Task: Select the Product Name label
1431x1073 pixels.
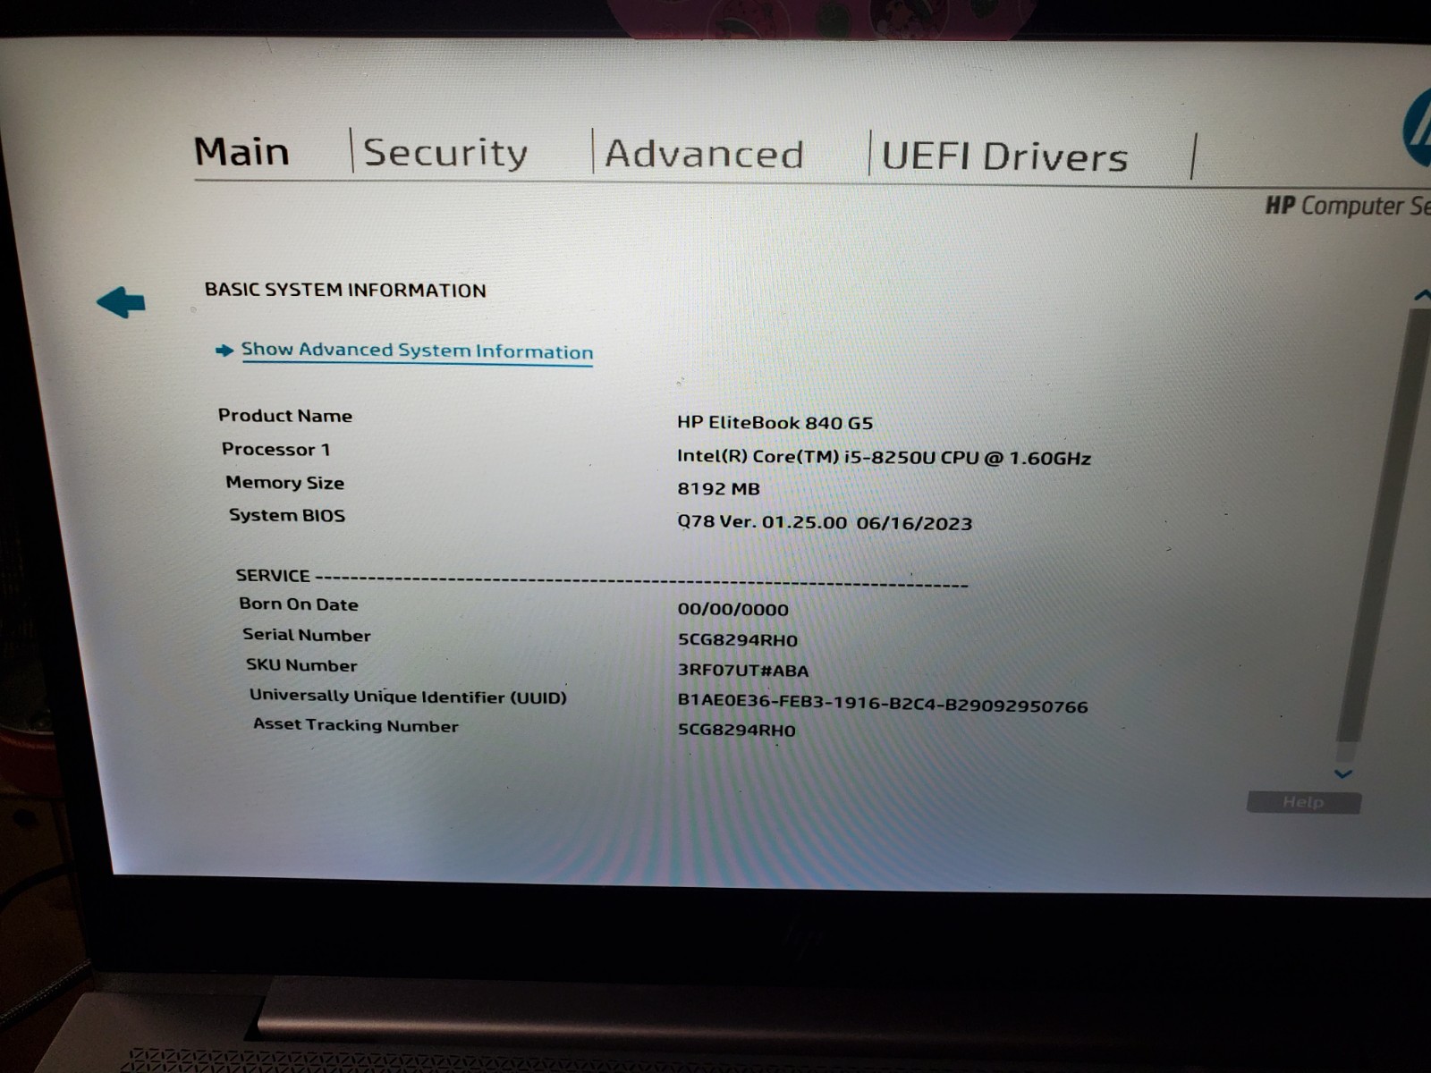Action: 285,416
